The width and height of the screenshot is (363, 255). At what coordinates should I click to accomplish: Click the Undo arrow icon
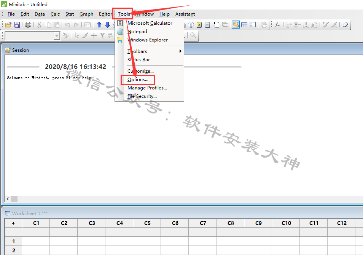68,25
